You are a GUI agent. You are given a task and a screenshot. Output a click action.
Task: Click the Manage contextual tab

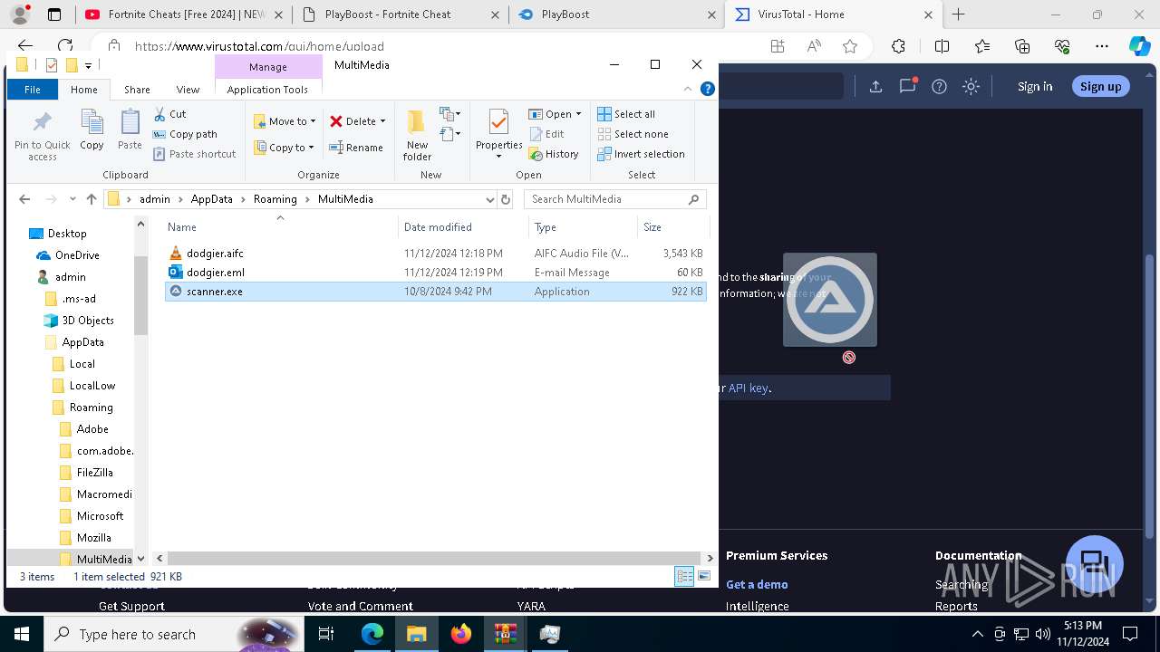point(268,67)
